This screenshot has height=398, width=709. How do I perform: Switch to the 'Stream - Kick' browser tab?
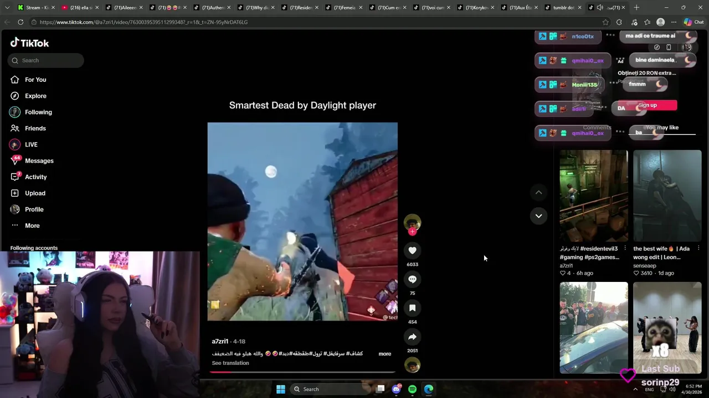[x=37, y=8]
